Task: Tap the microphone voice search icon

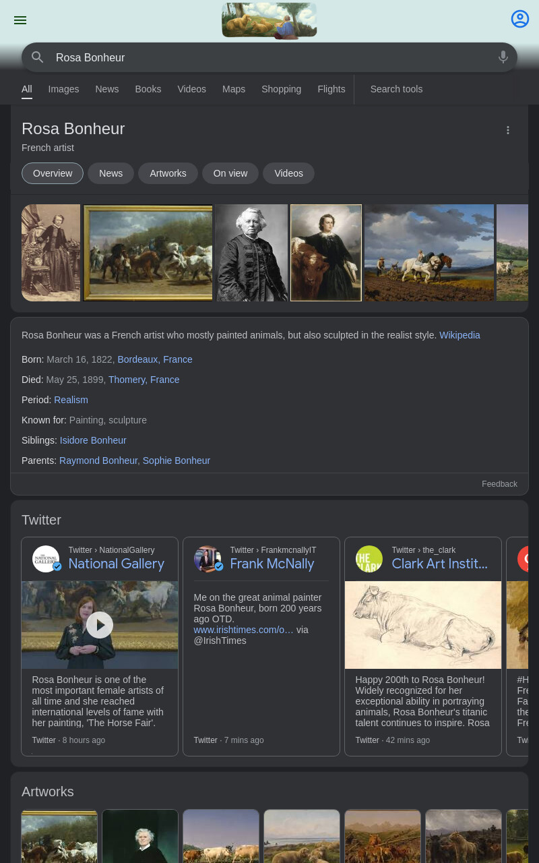Action: pos(503,57)
